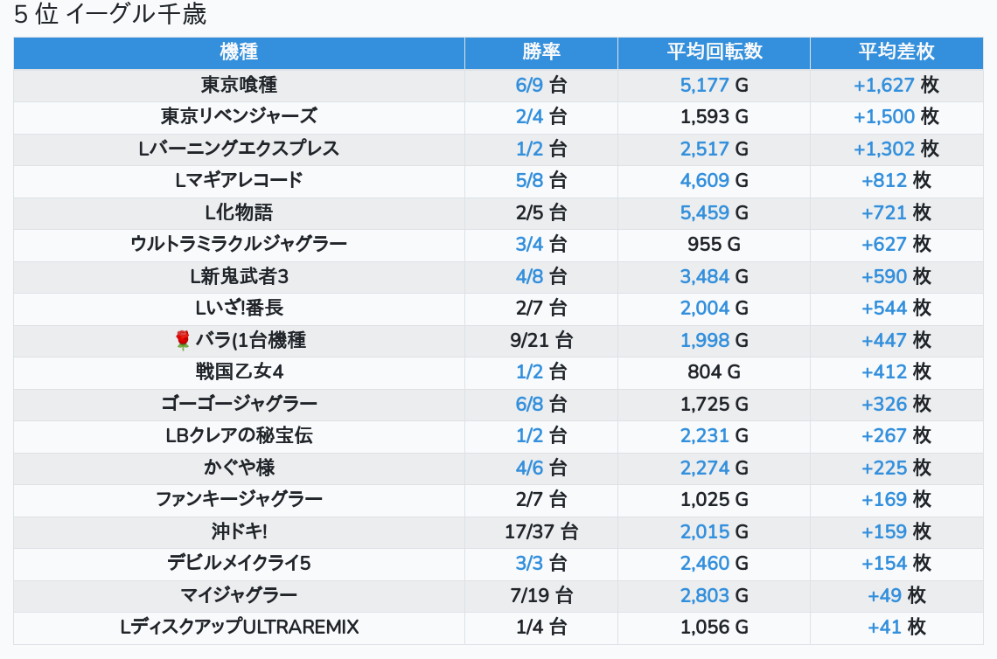Click ウルトラミラクルジャグラー 3/4 win rate link
This screenshot has width=997, height=659.
coord(530,244)
